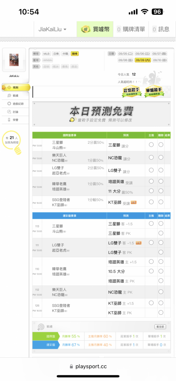Select 主推 radio for 三星獅 讓分
Screen dimensions: 176x381
point(151,144)
